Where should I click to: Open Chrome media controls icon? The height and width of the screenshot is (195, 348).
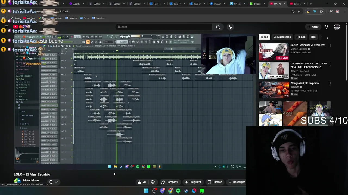331,11
